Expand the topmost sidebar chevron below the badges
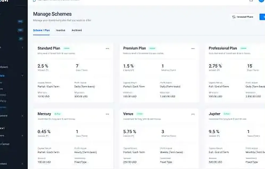Screen dimensions: 265x169 22,48
